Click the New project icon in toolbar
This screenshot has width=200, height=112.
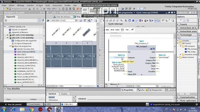(3, 9)
